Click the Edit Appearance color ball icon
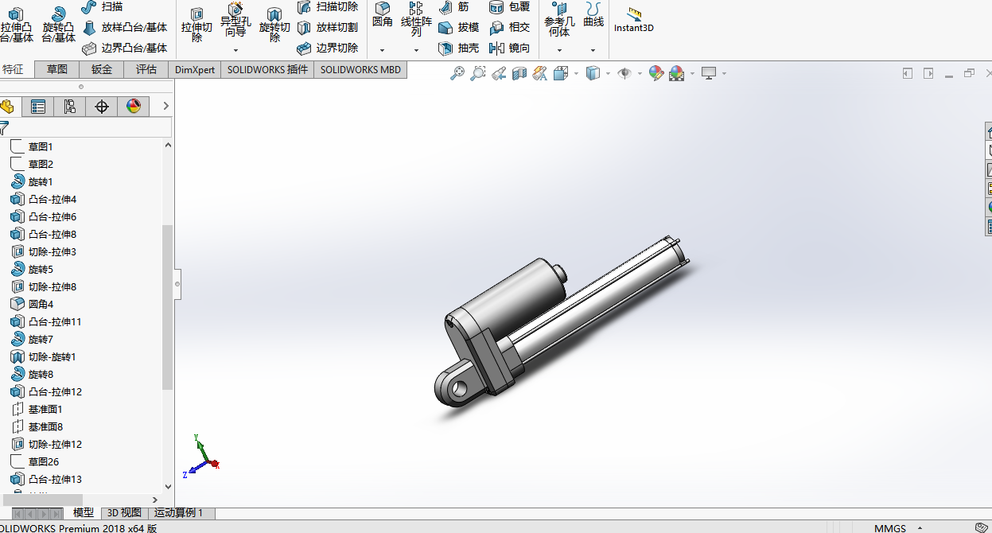 coord(656,73)
